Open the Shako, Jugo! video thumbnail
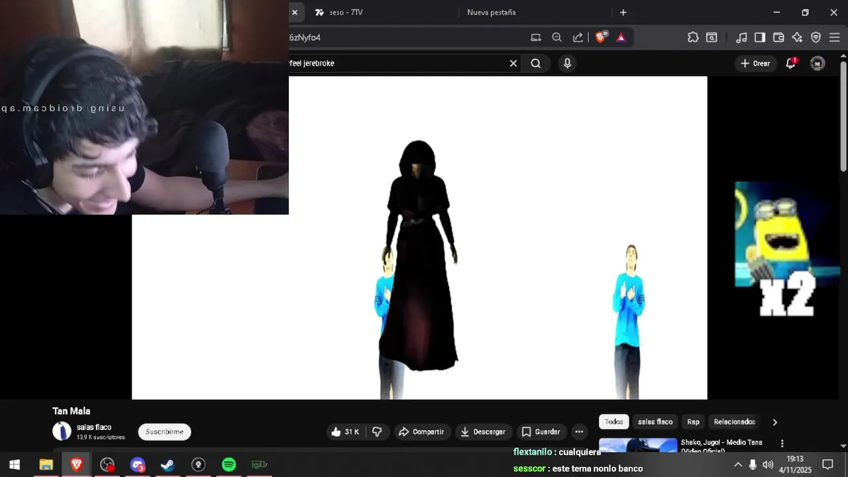The width and height of the screenshot is (848, 477). tap(638, 445)
